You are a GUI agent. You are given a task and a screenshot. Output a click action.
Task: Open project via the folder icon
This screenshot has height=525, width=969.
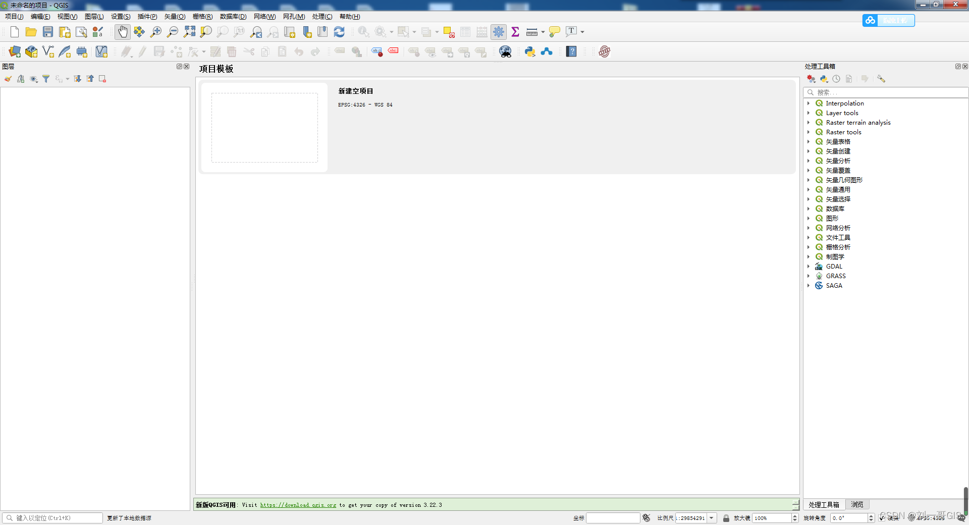(31, 32)
